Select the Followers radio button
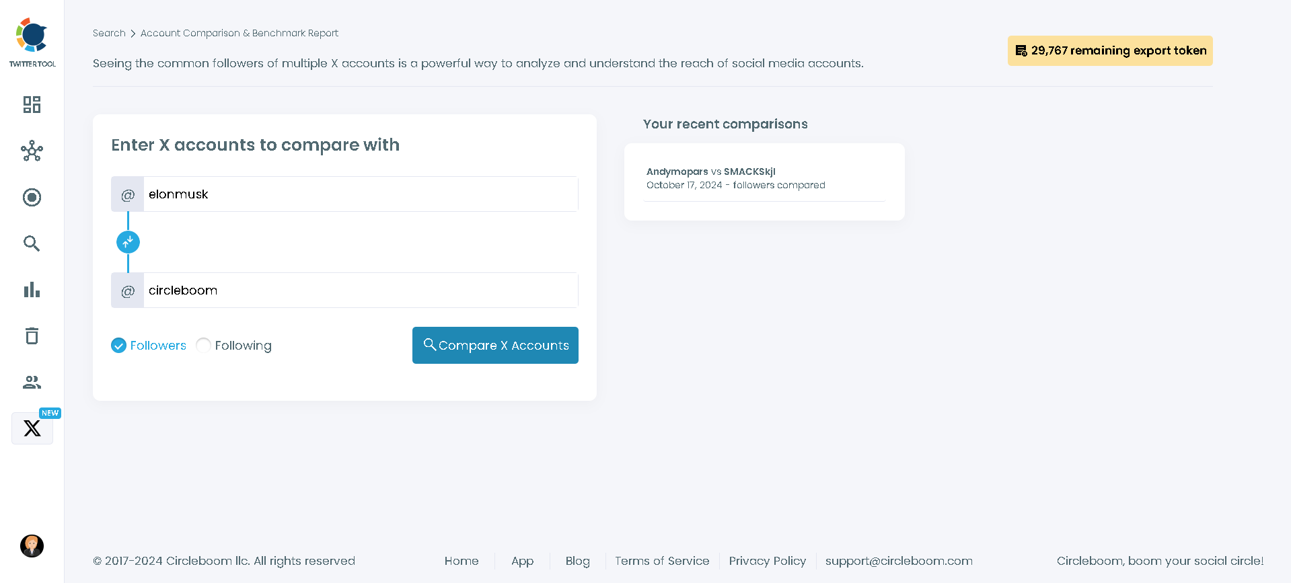The width and height of the screenshot is (1291, 583). (119, 345)
